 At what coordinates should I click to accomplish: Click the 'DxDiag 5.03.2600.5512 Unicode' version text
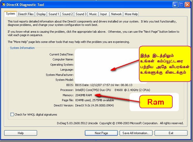point(77,123)
